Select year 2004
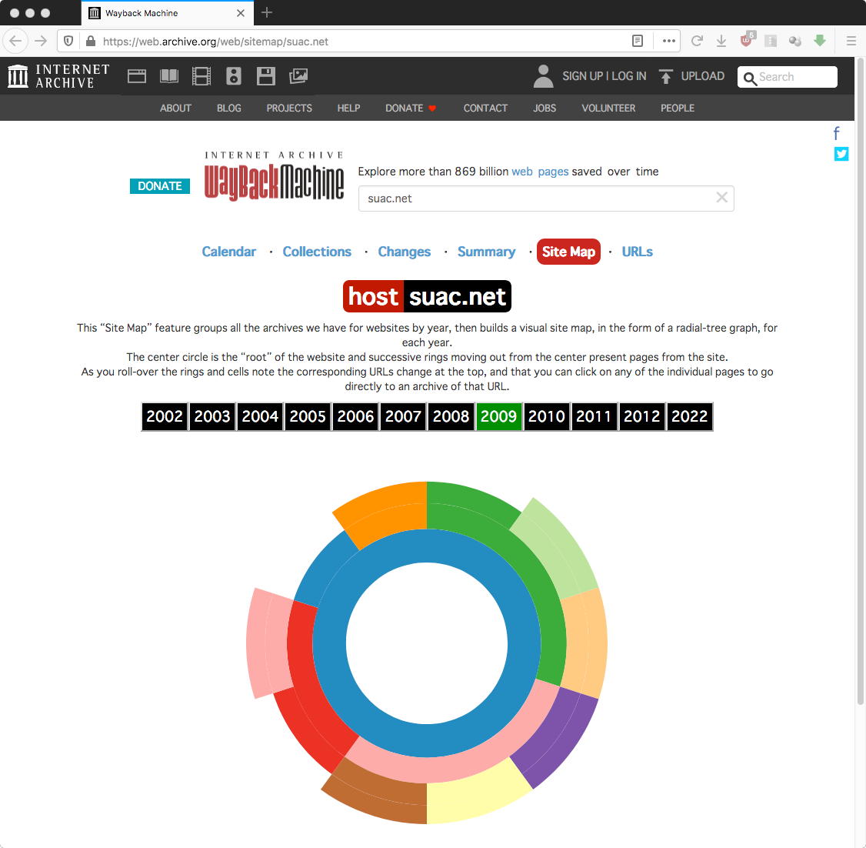Viewport: 866px width, 848px height. point(260,416)
